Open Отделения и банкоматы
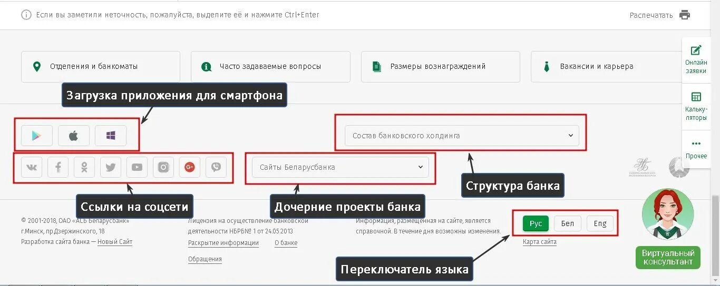The height and width of the screenshot is (286, 720). [101, 67]
